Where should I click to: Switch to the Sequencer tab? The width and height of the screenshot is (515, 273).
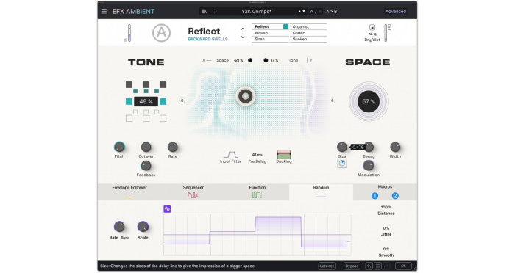[193, 192]
